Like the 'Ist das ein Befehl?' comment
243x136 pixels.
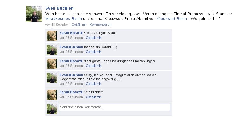93,52
